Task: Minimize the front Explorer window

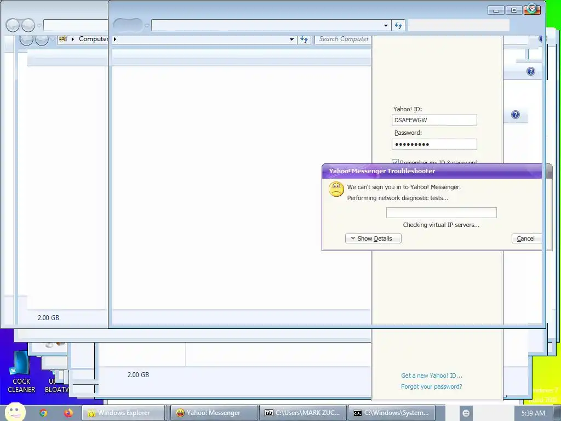Action: pyautogui.click(x=496, y=10)
